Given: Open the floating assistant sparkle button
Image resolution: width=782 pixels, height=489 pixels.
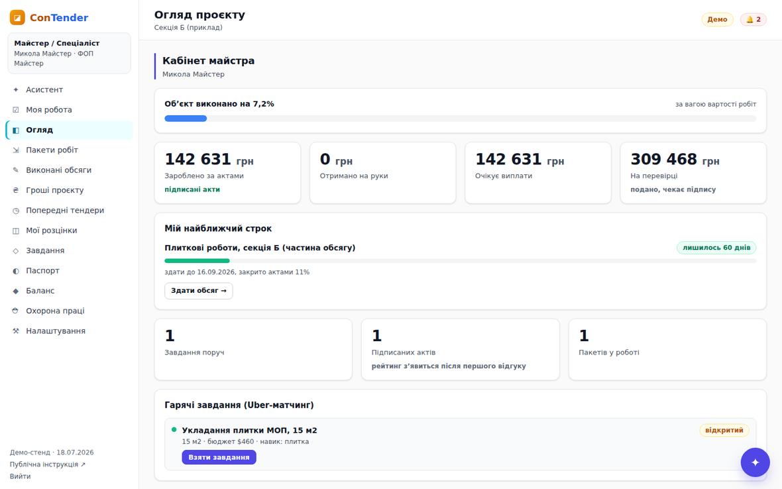Looking at the screenshot, I should (755, 462).
